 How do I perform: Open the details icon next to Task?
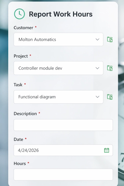coord(110,97)
